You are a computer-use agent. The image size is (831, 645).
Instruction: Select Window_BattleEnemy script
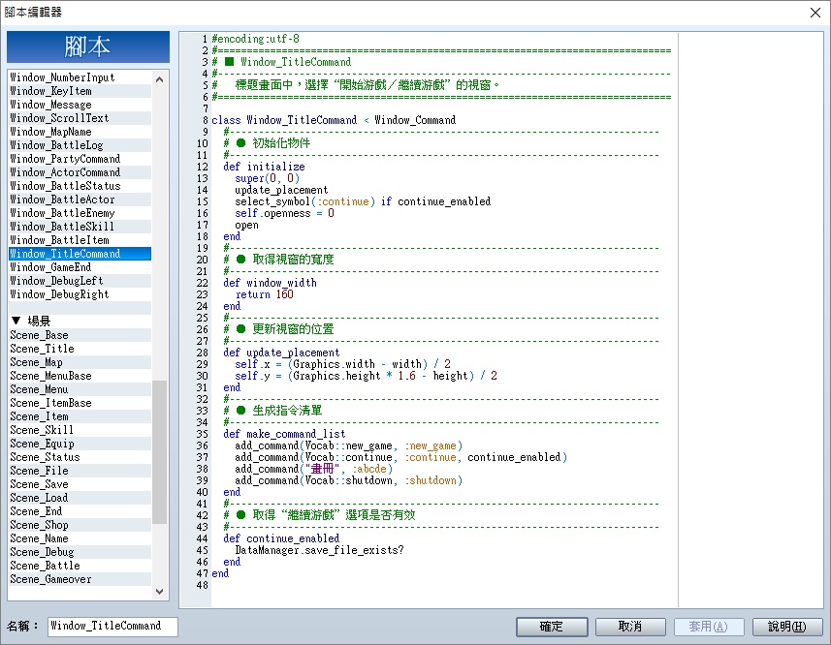click(x=80, y=213)
